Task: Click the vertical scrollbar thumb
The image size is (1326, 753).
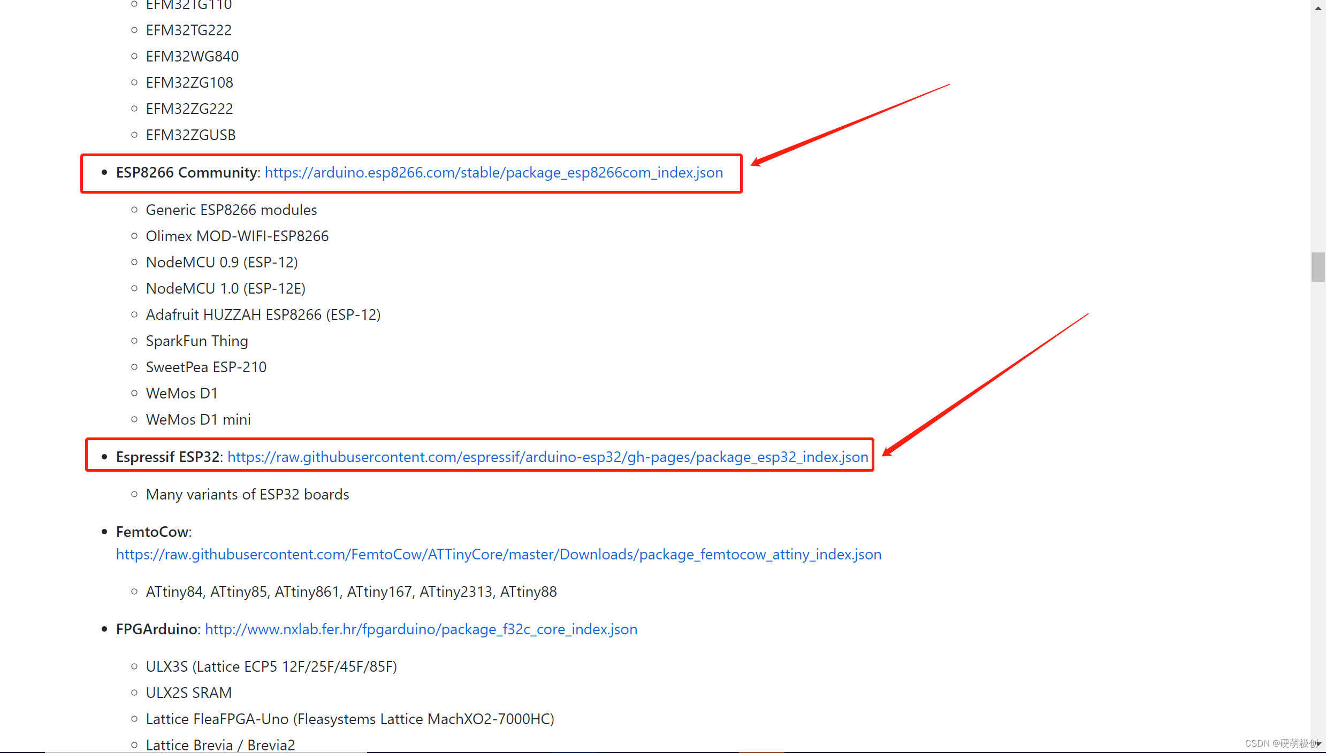Action: (x=1317, y=267)
